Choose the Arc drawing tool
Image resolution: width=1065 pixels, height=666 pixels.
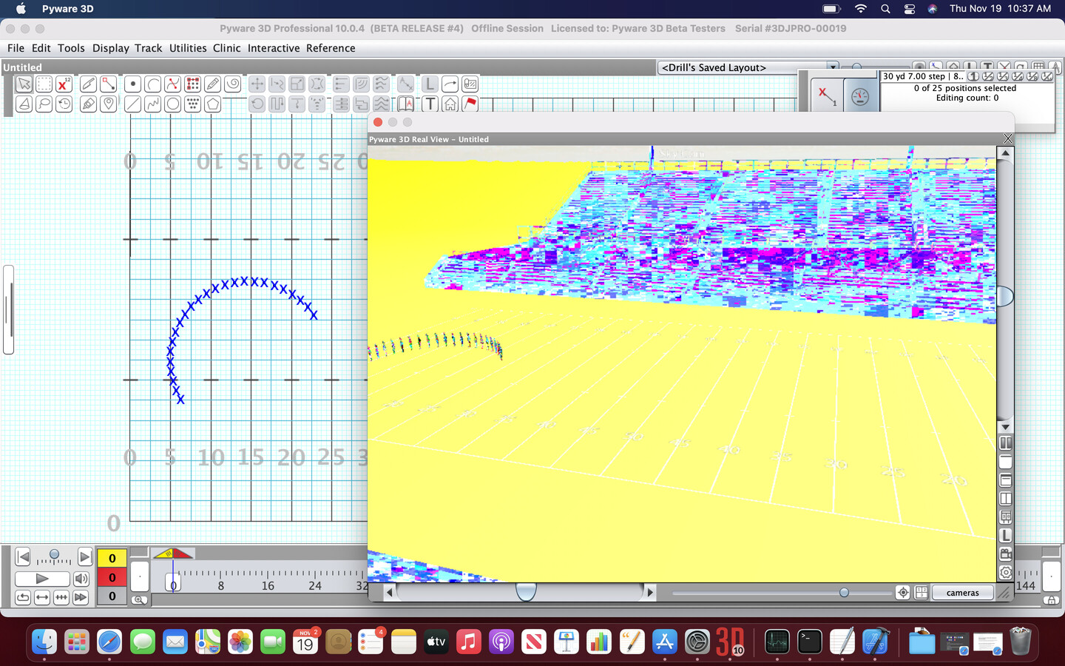pyautogui.click(x=152, y=84)
